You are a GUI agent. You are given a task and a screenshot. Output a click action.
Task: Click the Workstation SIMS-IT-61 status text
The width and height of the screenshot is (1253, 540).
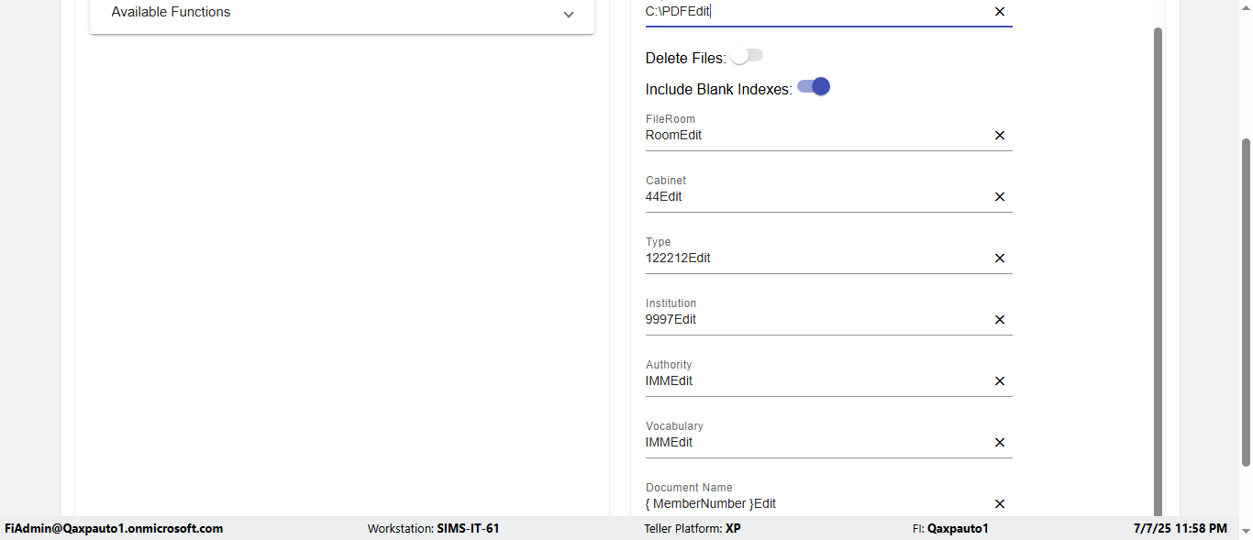point(433,529)
